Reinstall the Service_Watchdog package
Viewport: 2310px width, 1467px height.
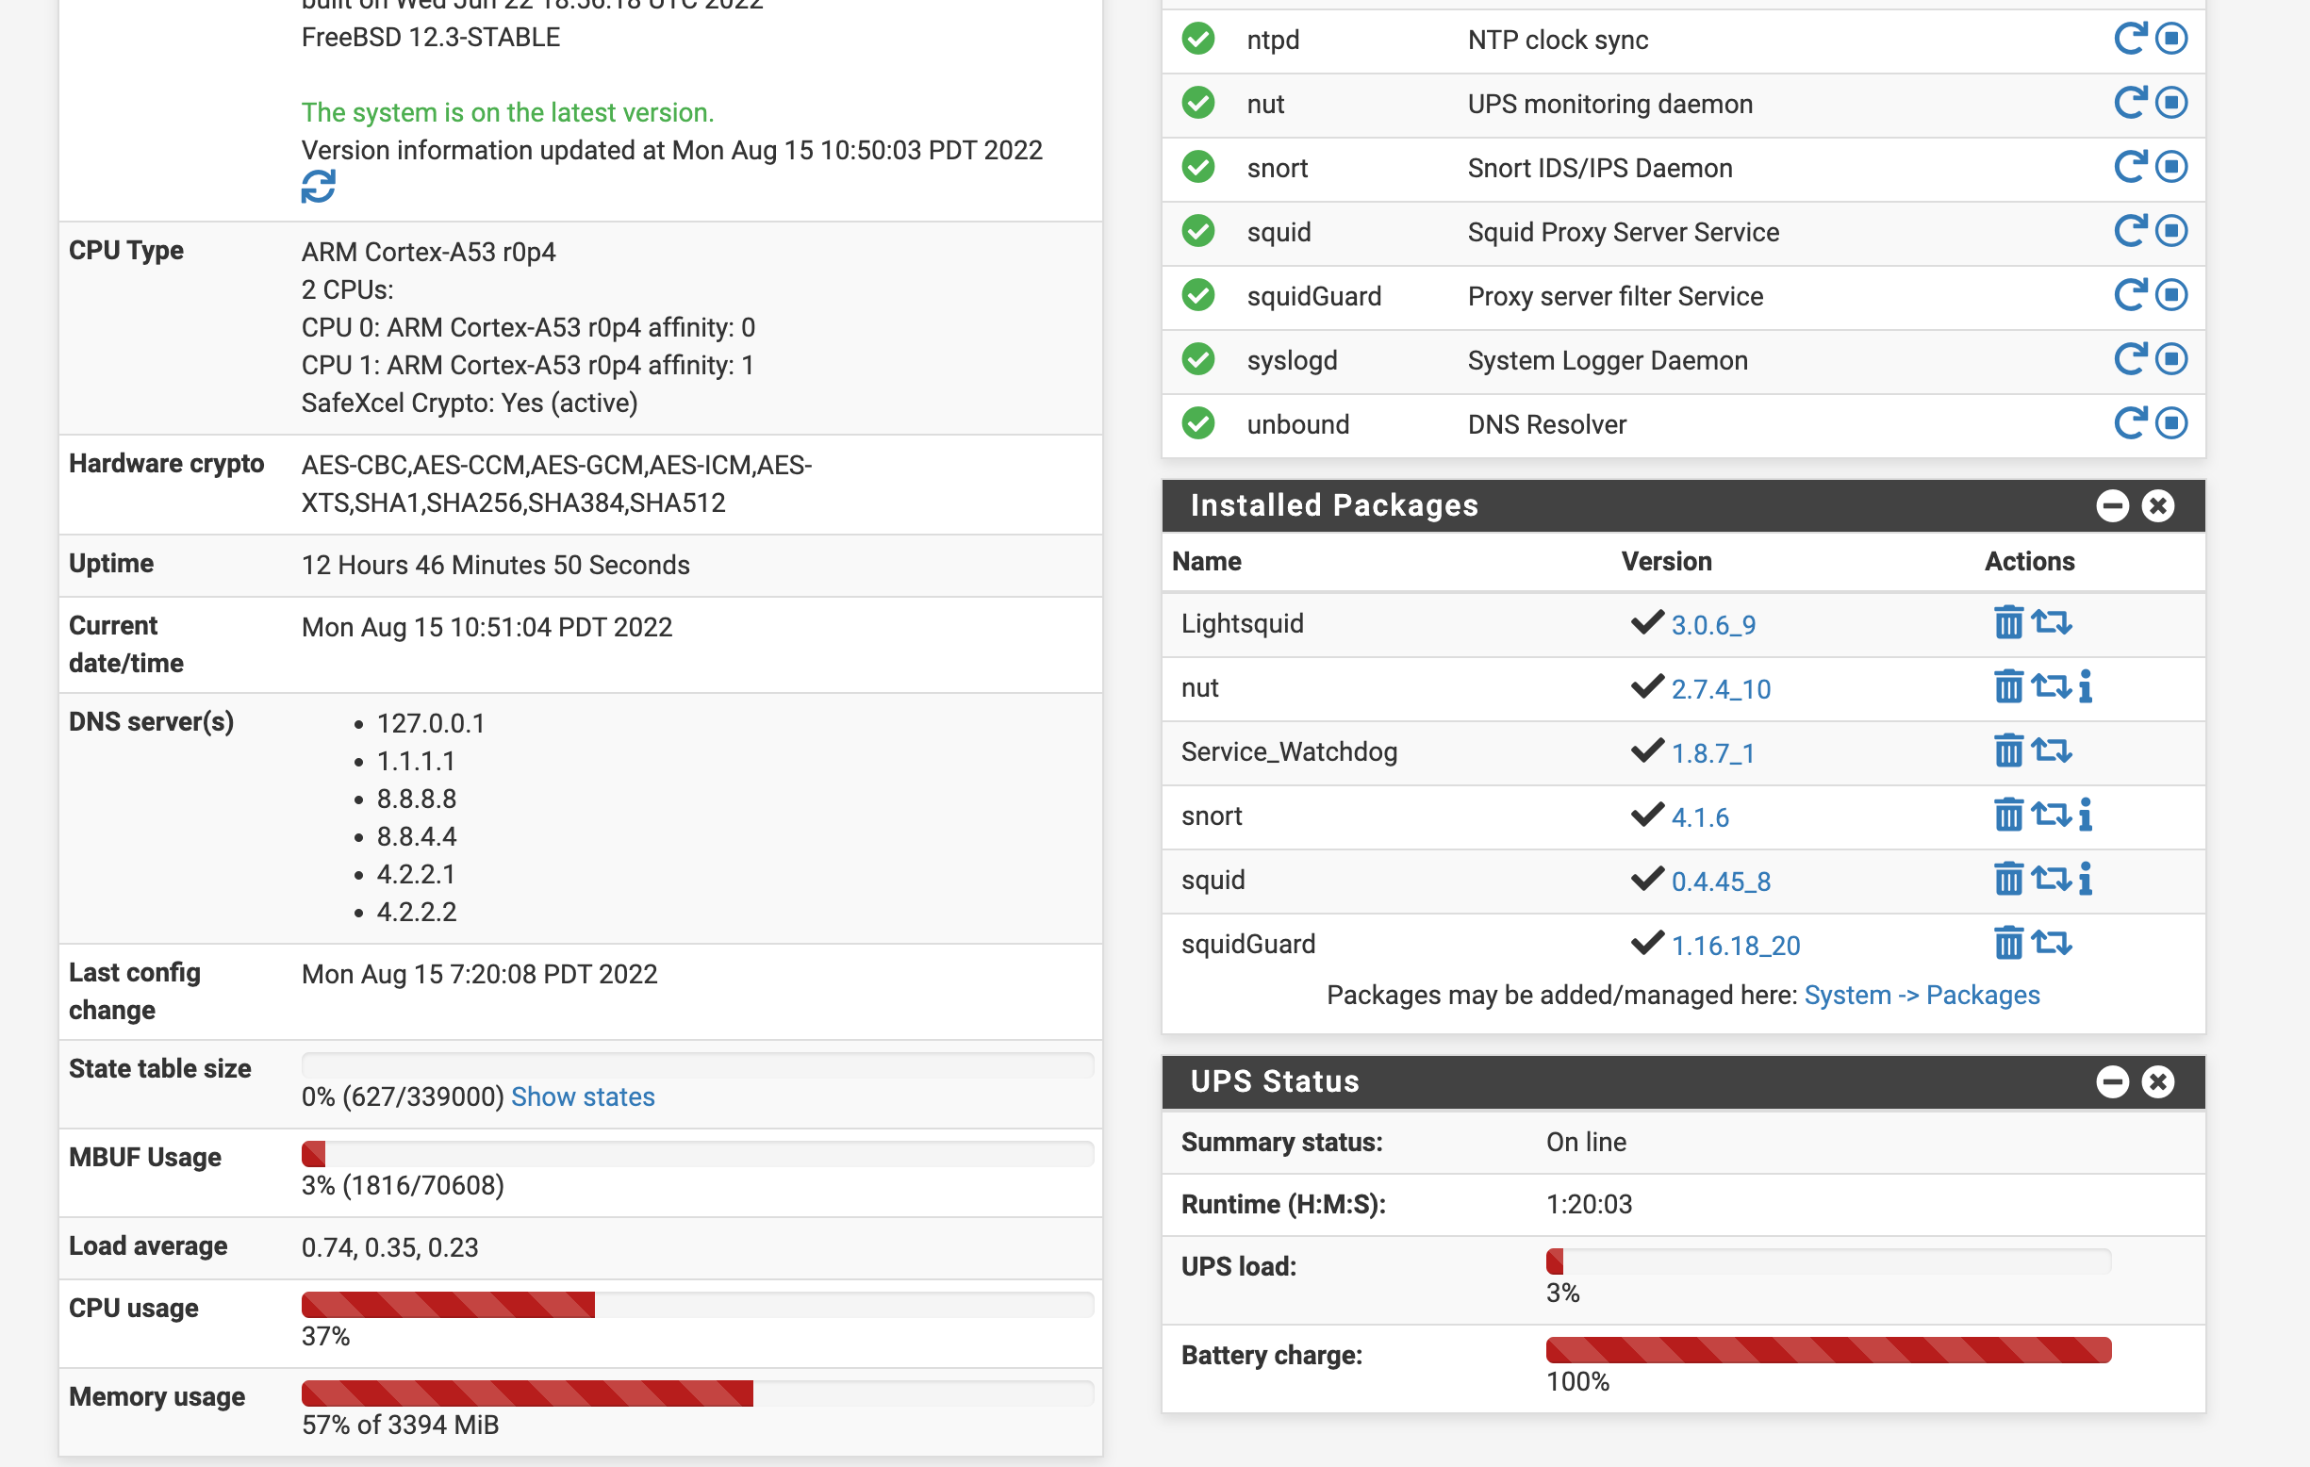tap(2052, 751)
